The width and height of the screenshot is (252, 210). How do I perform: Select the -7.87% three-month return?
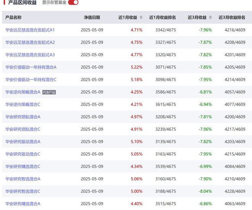click(x=205, y=42)
